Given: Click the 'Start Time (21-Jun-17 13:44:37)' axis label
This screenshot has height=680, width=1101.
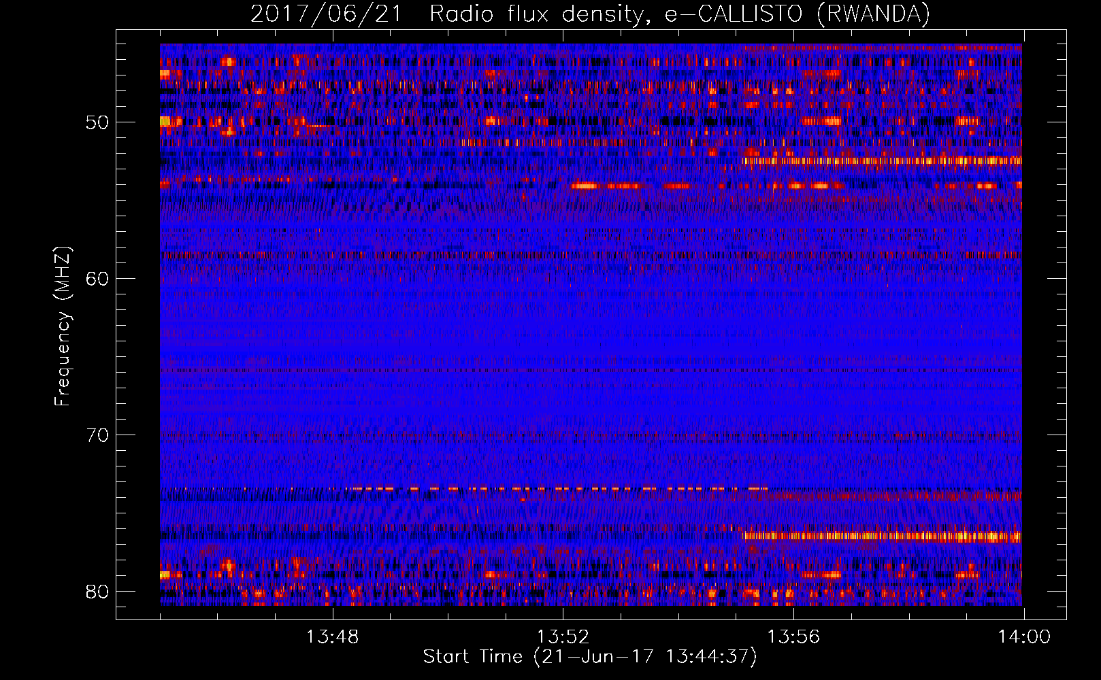Looking at the screenshot, I should pos(590,657).
